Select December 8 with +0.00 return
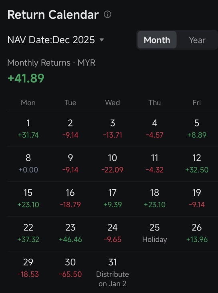This screenshot has height=293, width=218. (x=28, y=164)
